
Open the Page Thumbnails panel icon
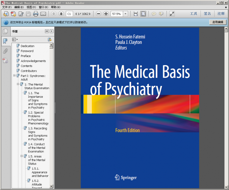tap(6, 31)
